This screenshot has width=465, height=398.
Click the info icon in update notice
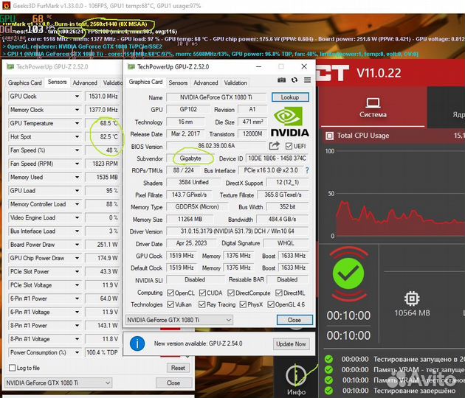click(x=137, y=343)
